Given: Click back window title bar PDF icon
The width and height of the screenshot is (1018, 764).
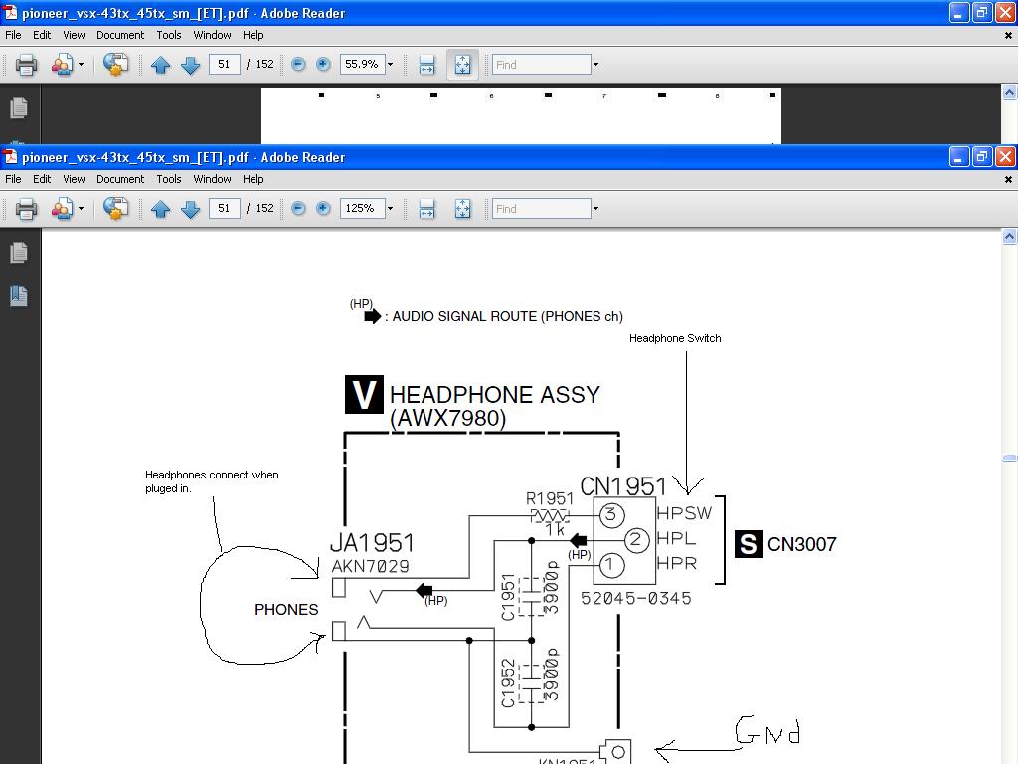Looking at the screenshot, I should (10, 13).
